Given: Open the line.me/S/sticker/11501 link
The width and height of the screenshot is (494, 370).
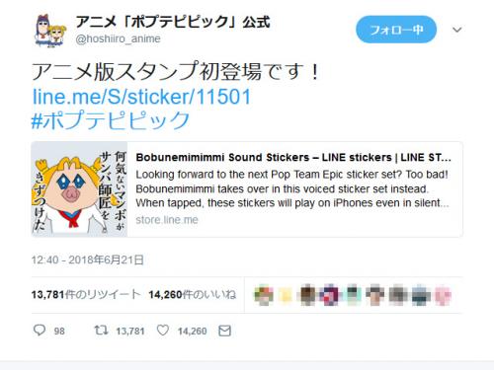Looking at the screenshot, I should pyautogui.click(x=141, y=97).
